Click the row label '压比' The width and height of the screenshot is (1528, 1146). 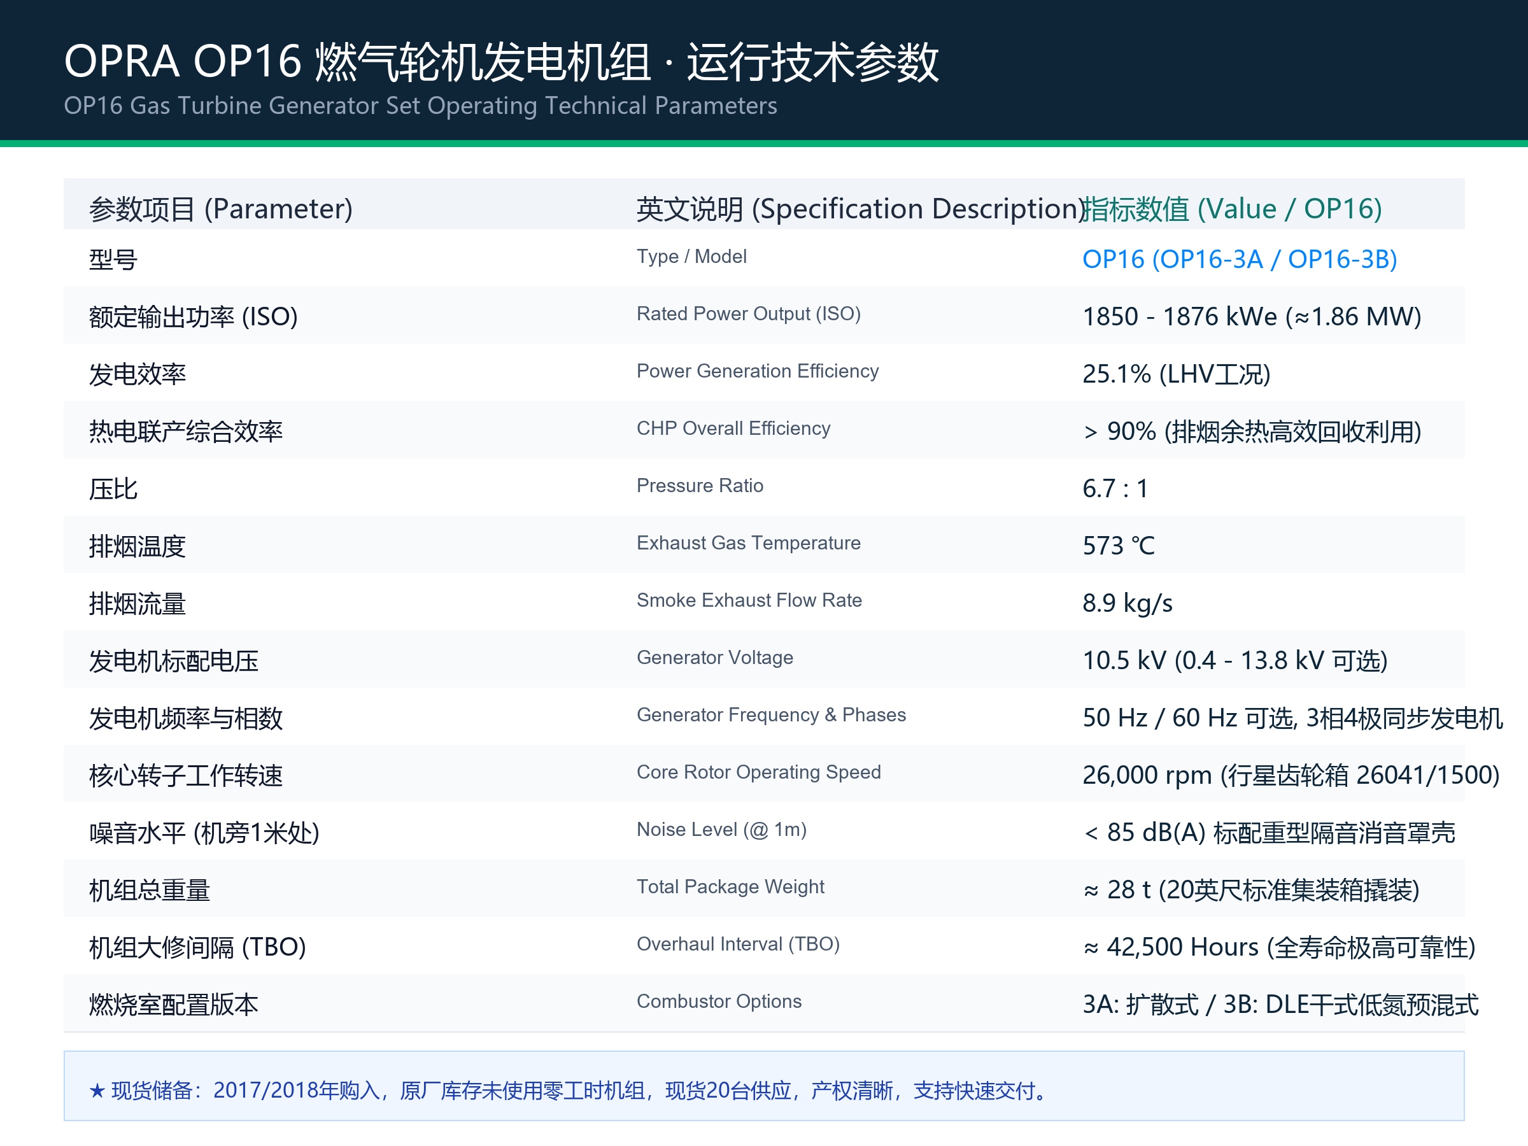coord(113,488)
